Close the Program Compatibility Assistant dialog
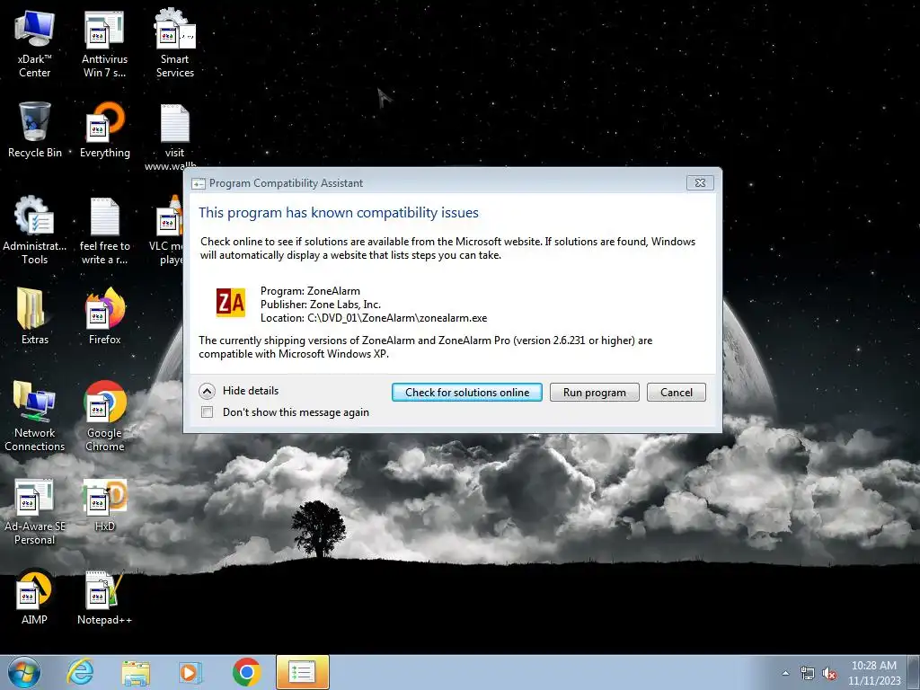The image size is (920, 690). click(x=700, y=182)
